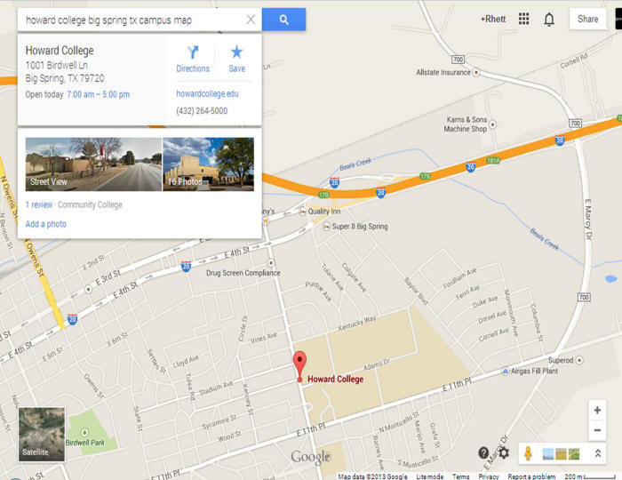Open the help question mark icon
The height and width of the screenshot is (480, 622).
coord(483,452)
